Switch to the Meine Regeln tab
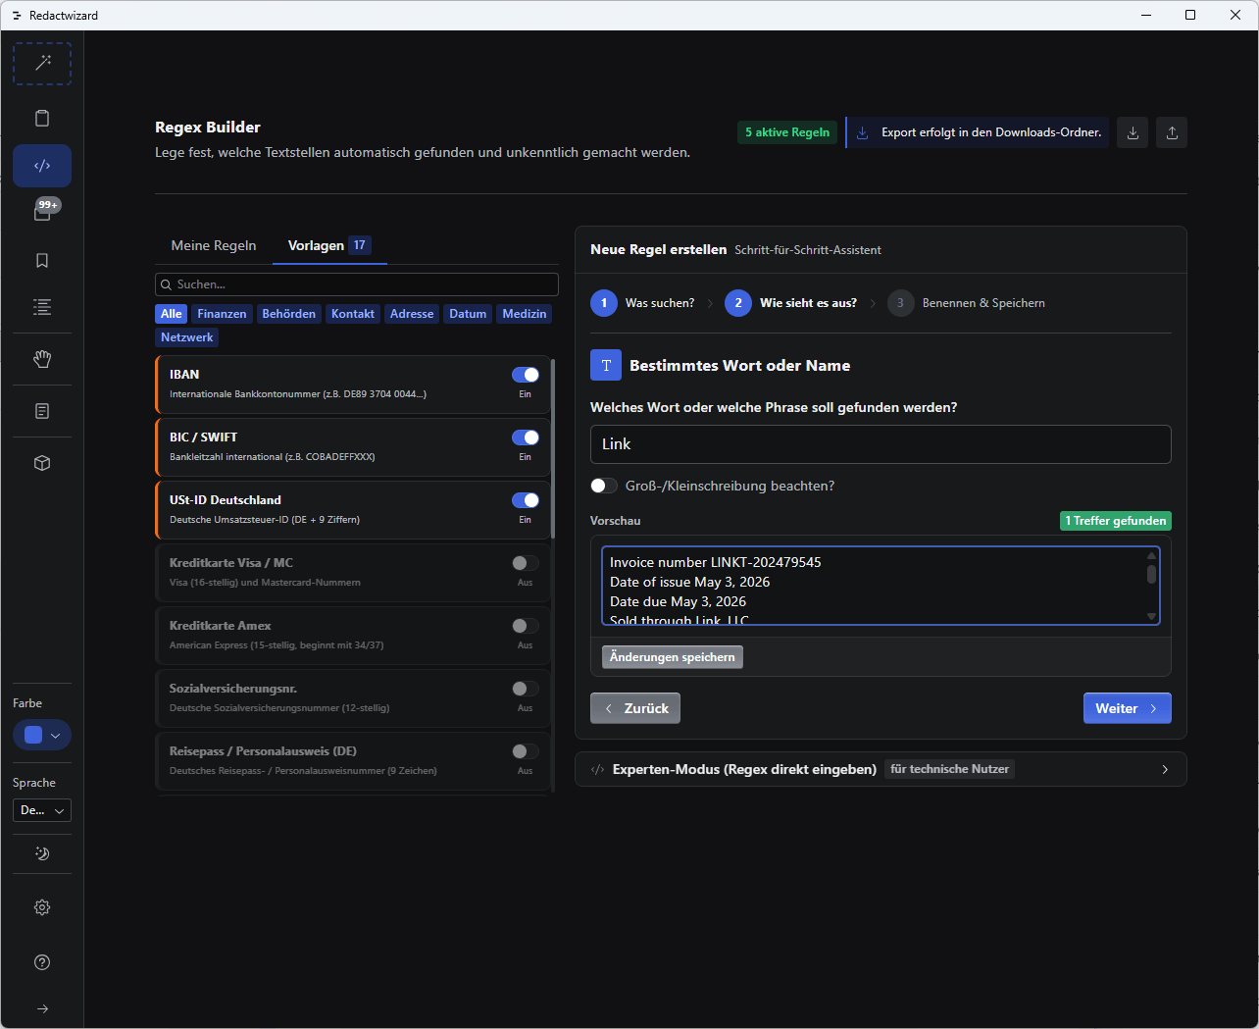The width and height of the screenshot is (1259, 1029). pos(214,245)
